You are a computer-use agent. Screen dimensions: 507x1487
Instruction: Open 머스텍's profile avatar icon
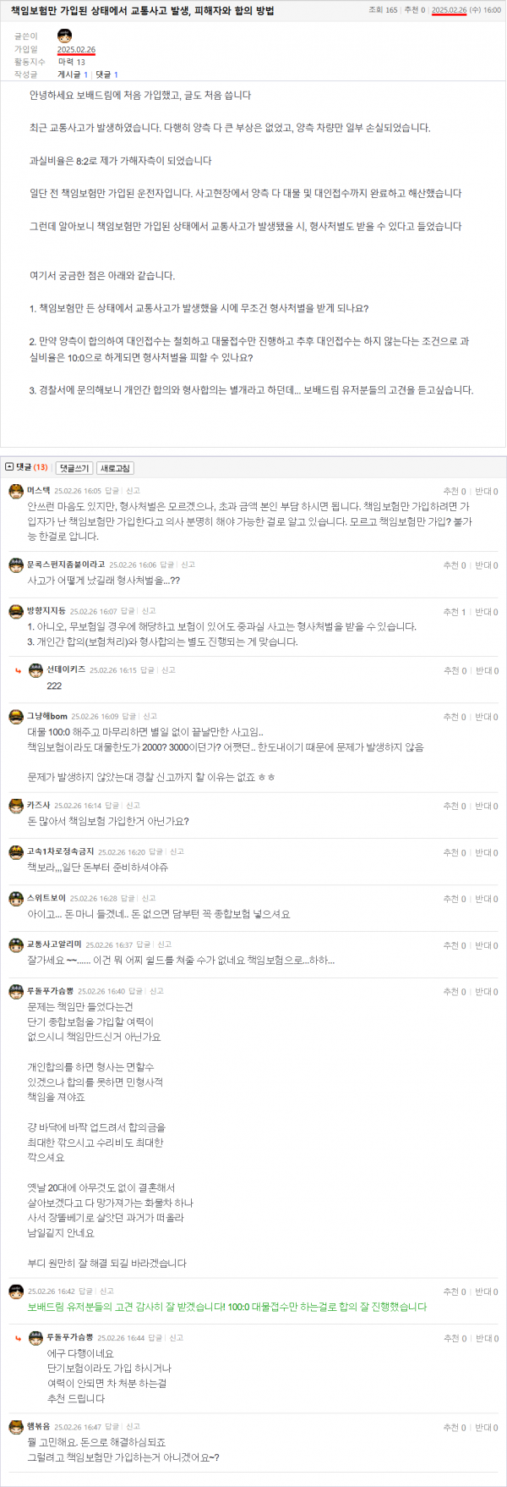click(x=16, y=491)
